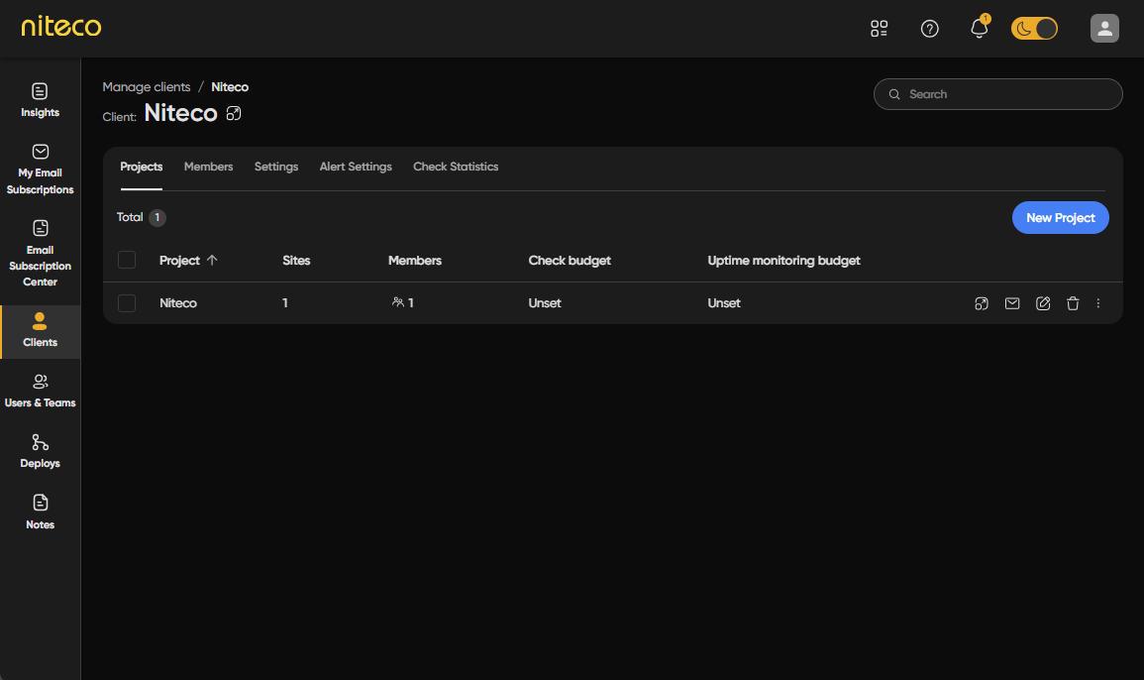Go to Insights in sidebar
This screenshot has height=680, width=1144.
[41, 100]
